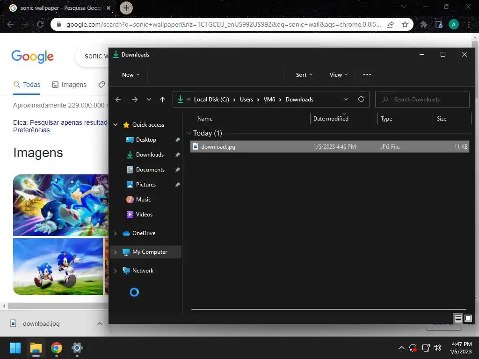Click Local Disk (C:) in the address path
The image size is (479, 359).
[211, 100]
